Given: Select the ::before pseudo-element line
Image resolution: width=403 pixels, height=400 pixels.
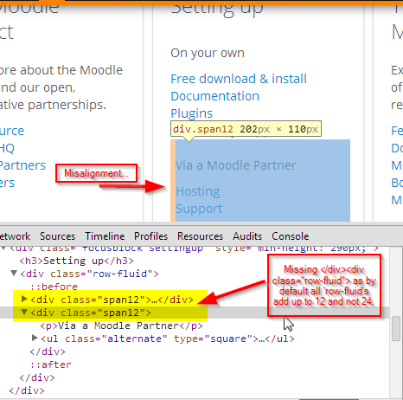Looking at the screenshot, I should tap(54, 287).
